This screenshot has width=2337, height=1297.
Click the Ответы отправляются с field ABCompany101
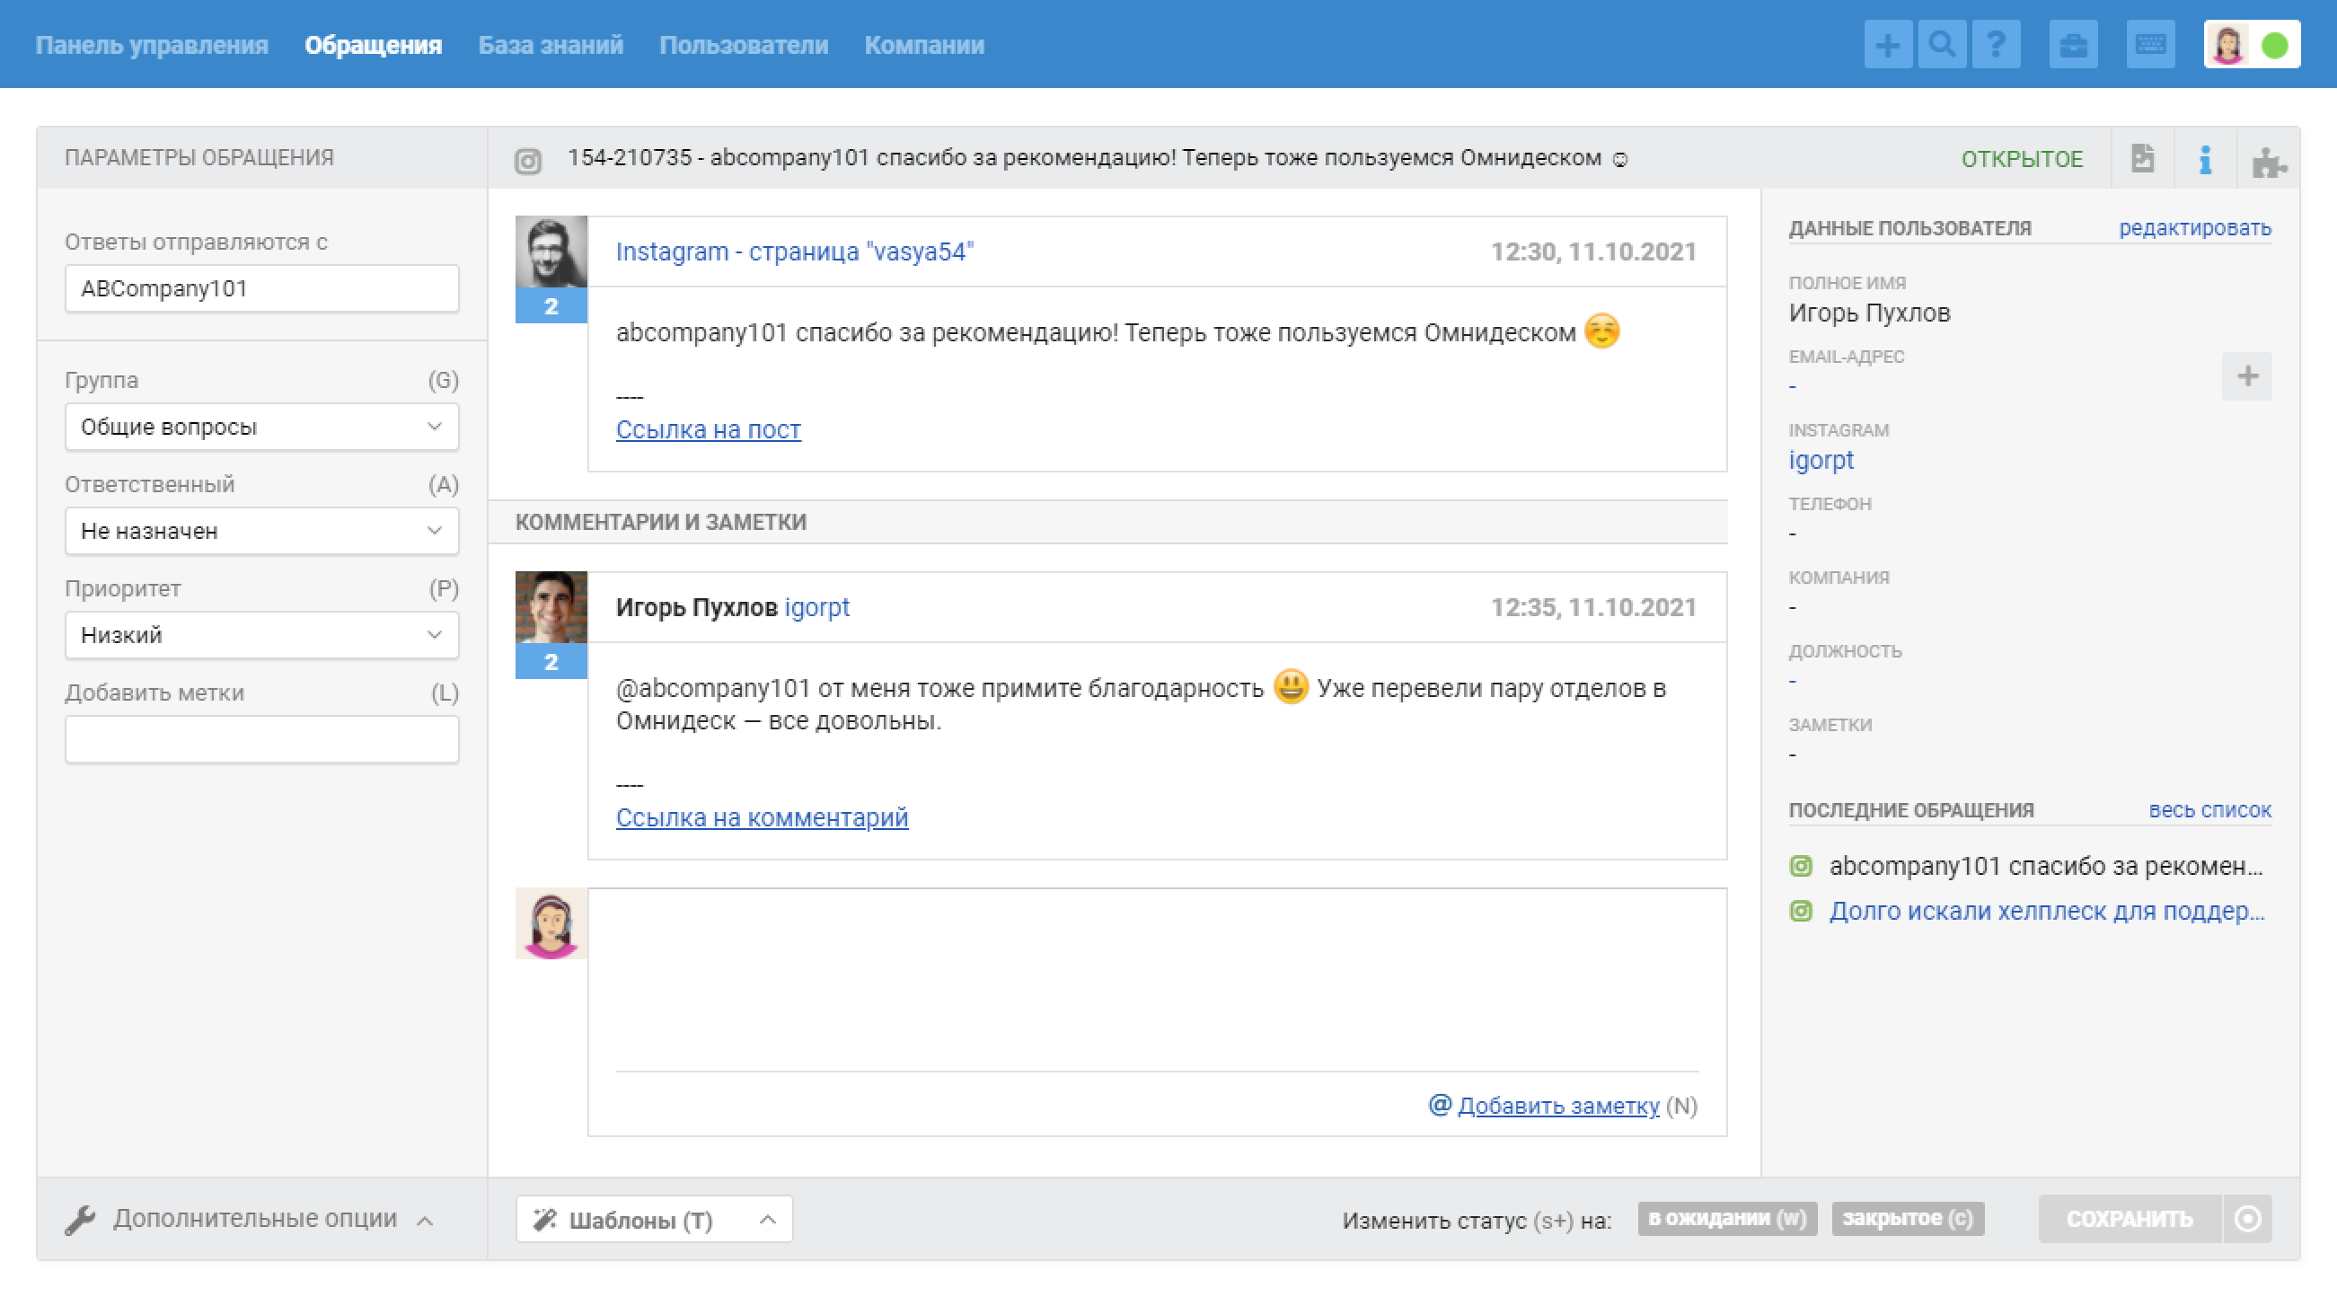pyautogui.click(x=261, y=288)
